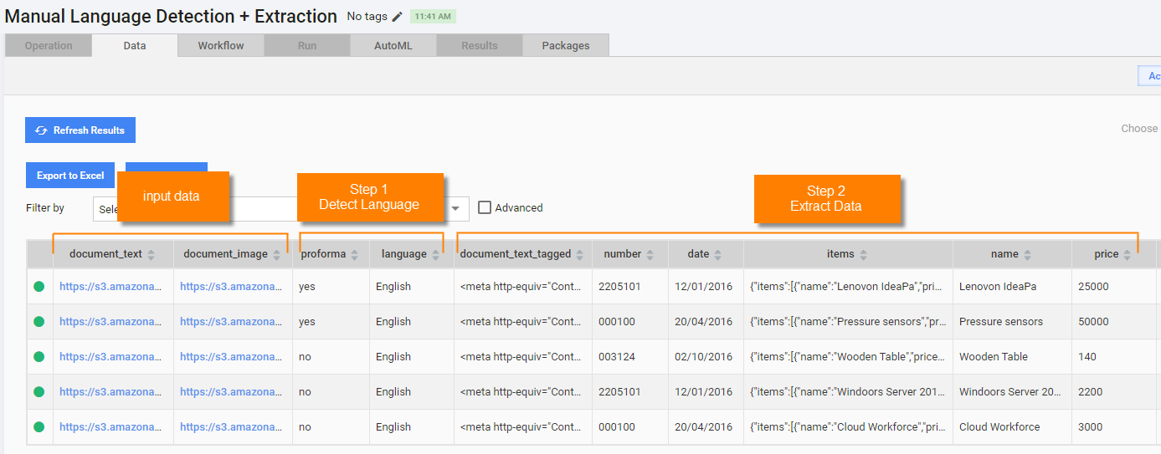Switch to the Operation tab

click(x=49, y=46)
